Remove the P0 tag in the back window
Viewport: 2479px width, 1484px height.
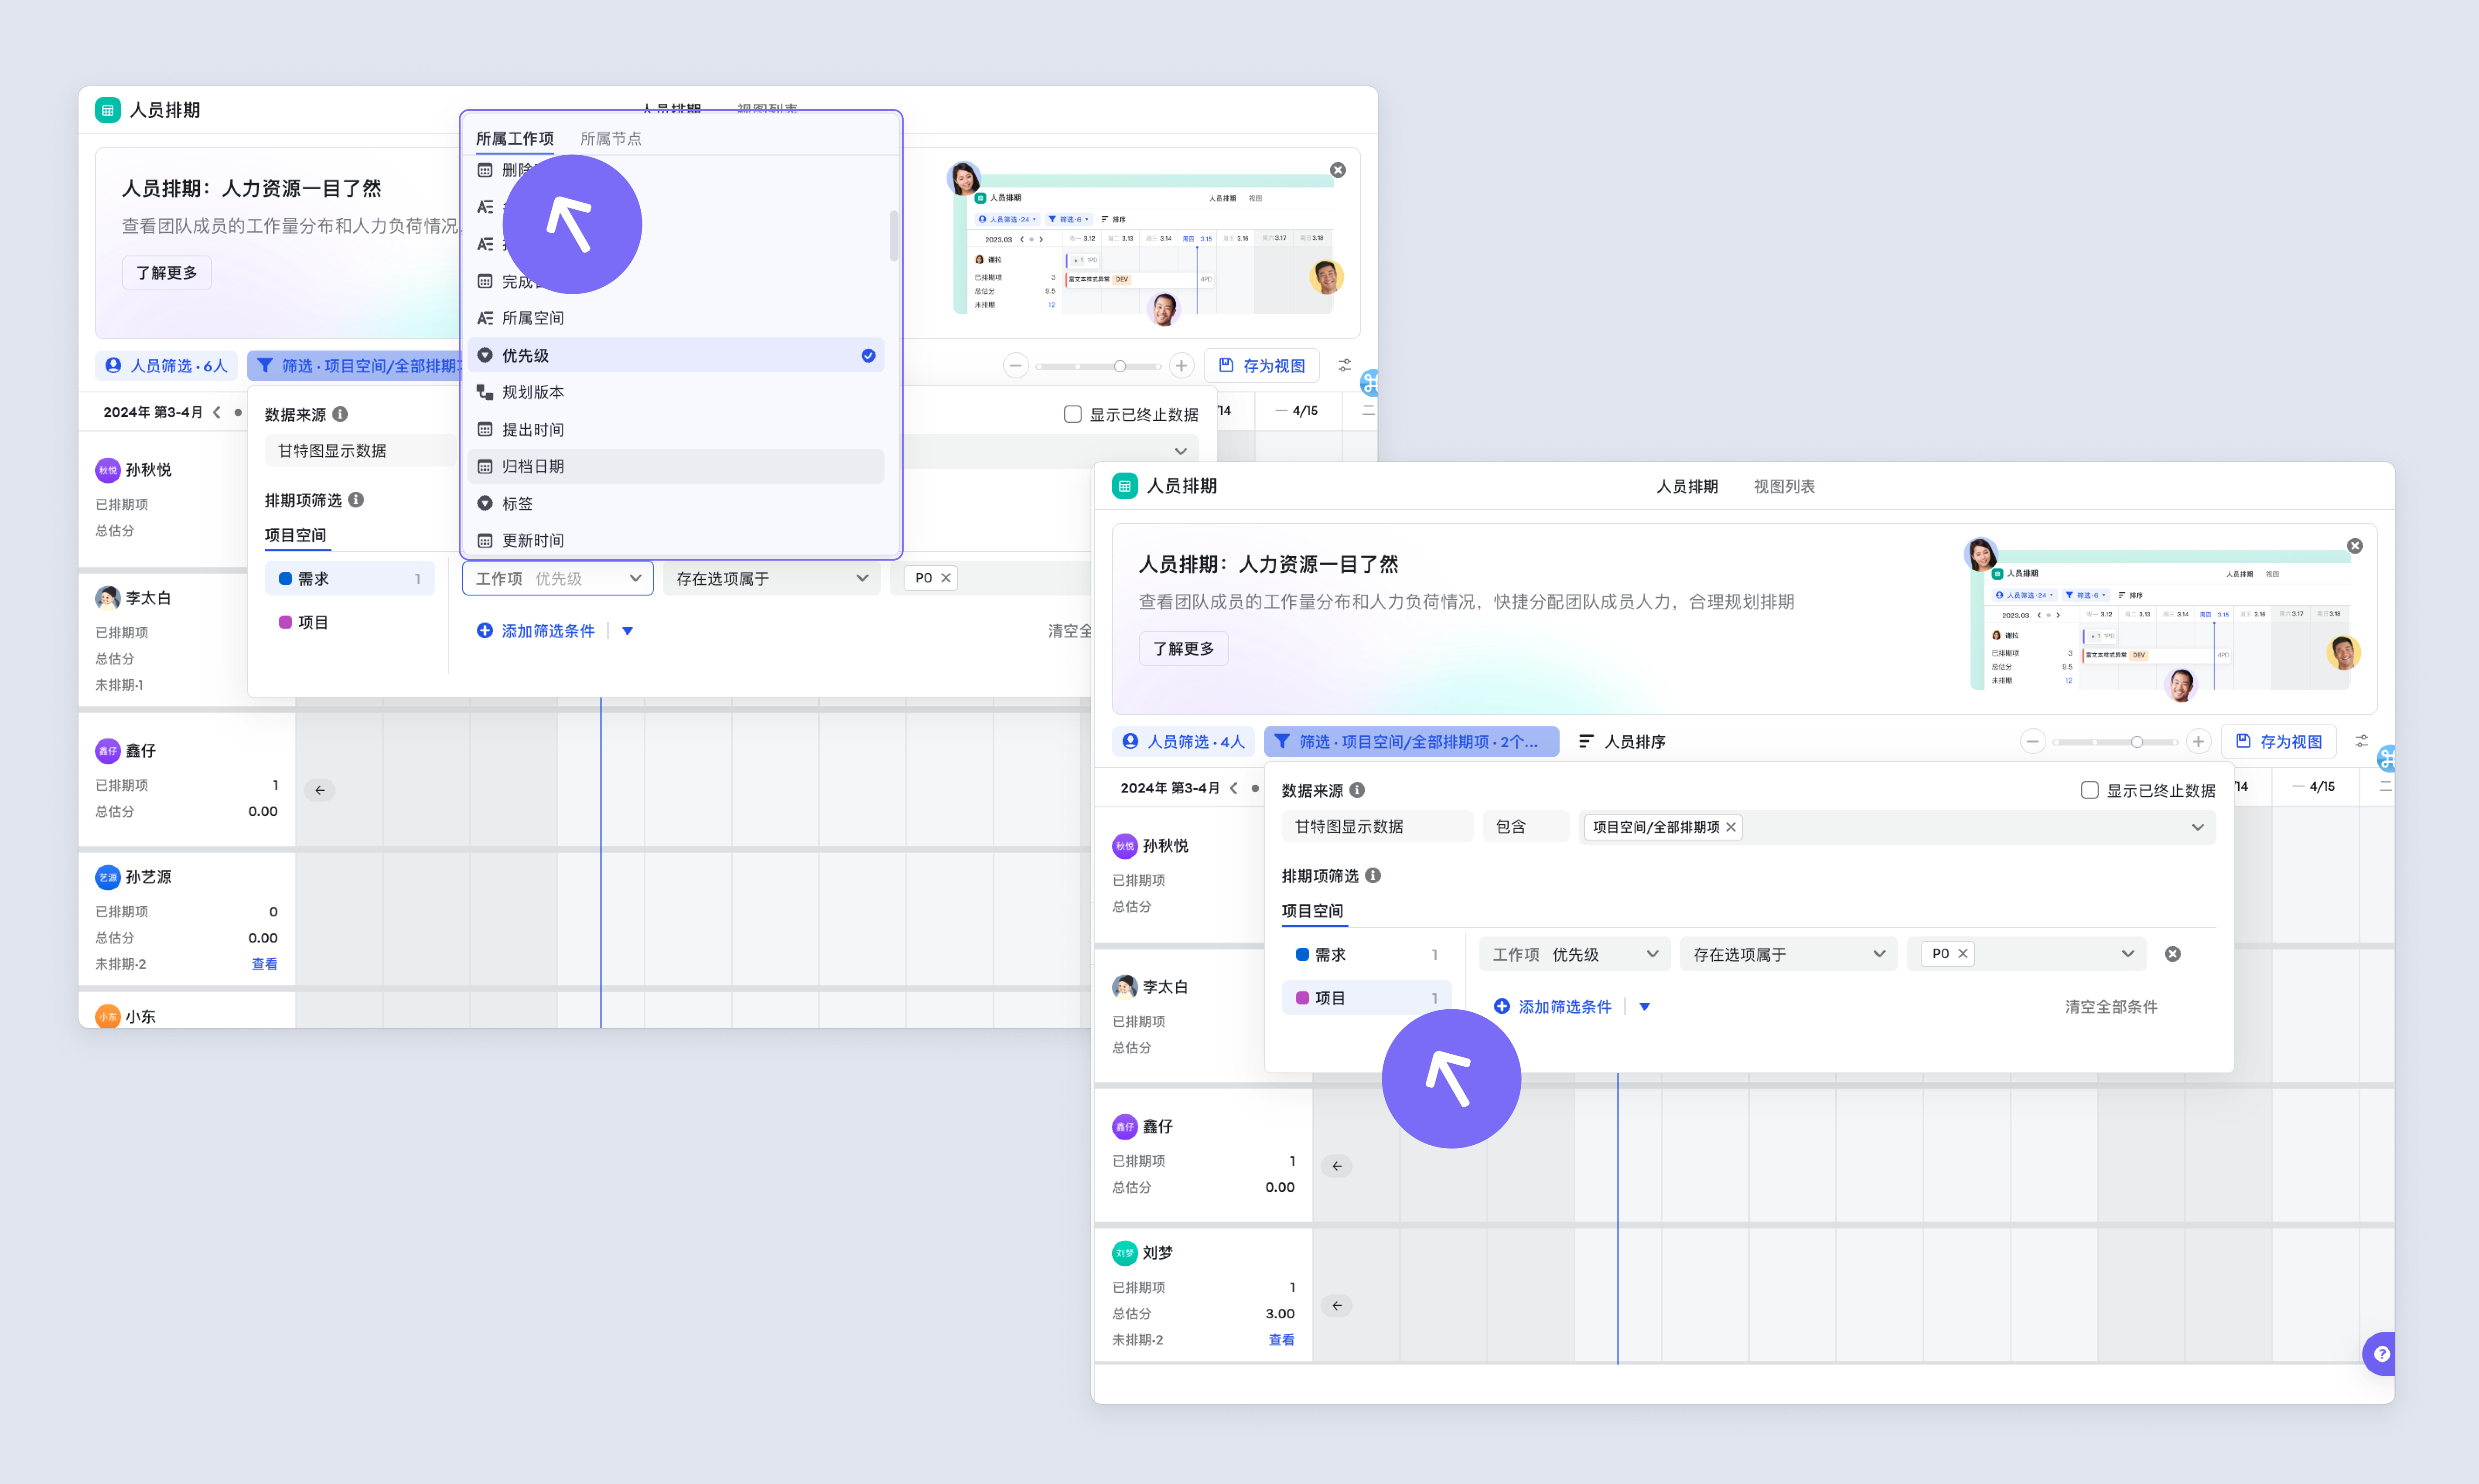pyautogui.click(x=946, y=578)
